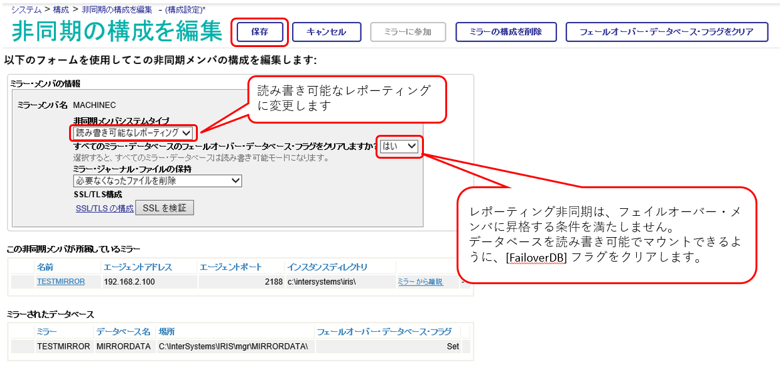Go to システム in the breadcrumb

[x=26, y=10]
